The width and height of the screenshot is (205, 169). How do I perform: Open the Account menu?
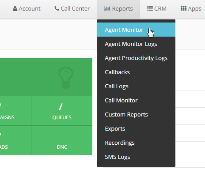click(x=27, y=9)
